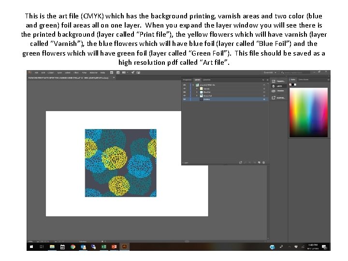Click the None color swatch
The width and height of the screenshot is (348, 261).
(x=290, y=85)
